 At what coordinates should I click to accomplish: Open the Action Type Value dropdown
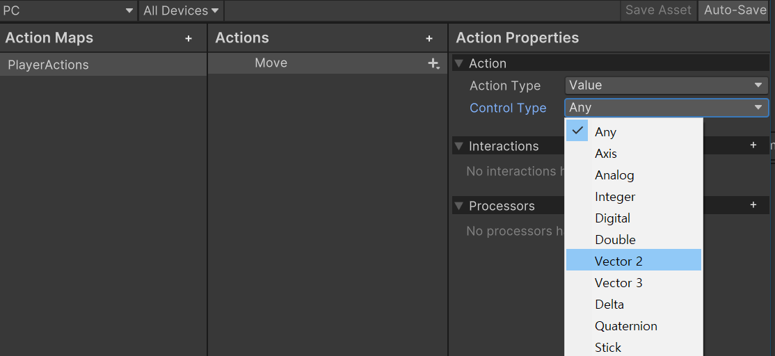point(666,86)
